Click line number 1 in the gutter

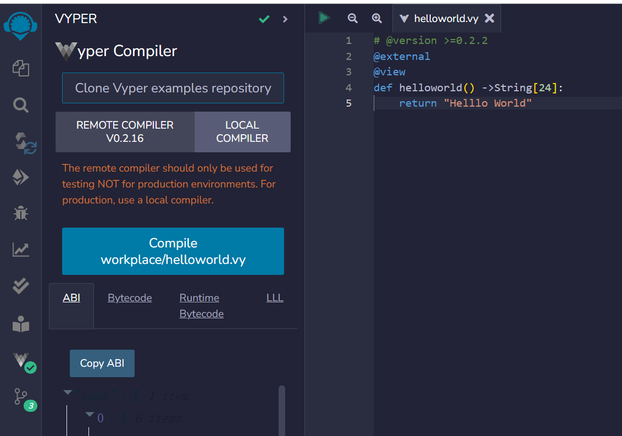349,41
